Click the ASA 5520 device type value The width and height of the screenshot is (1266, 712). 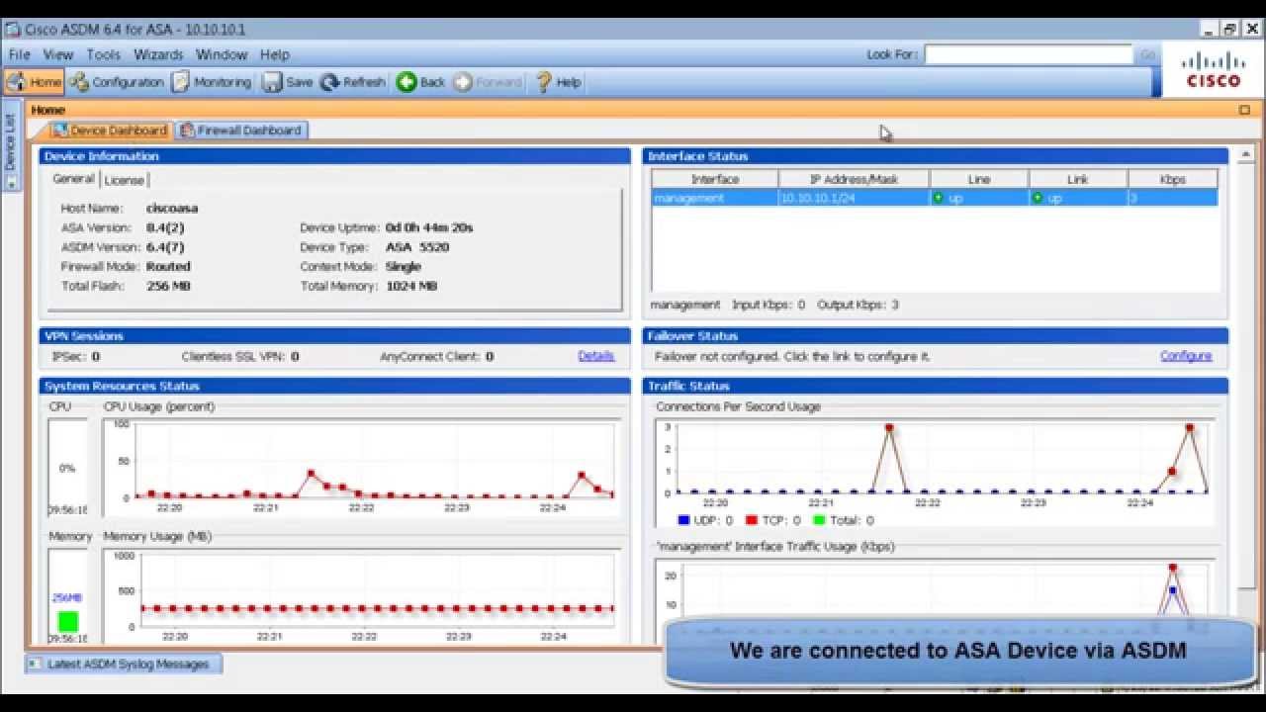(x=417, y=247)
